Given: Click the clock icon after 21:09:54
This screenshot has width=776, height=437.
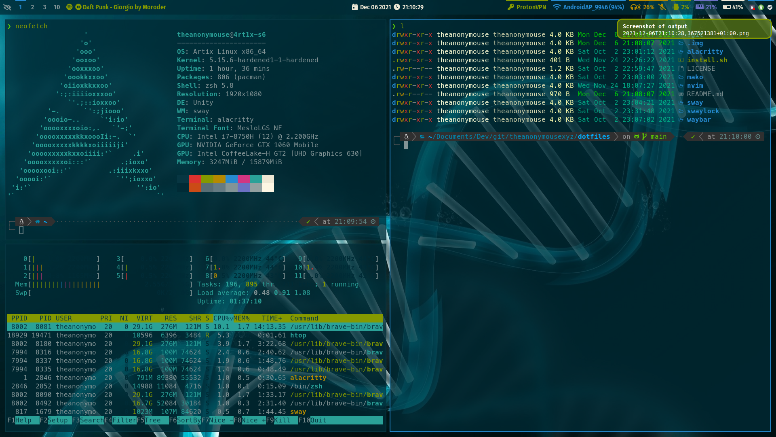Looking at the screenshot, I should pyautogui.click(x=373, y=221).
